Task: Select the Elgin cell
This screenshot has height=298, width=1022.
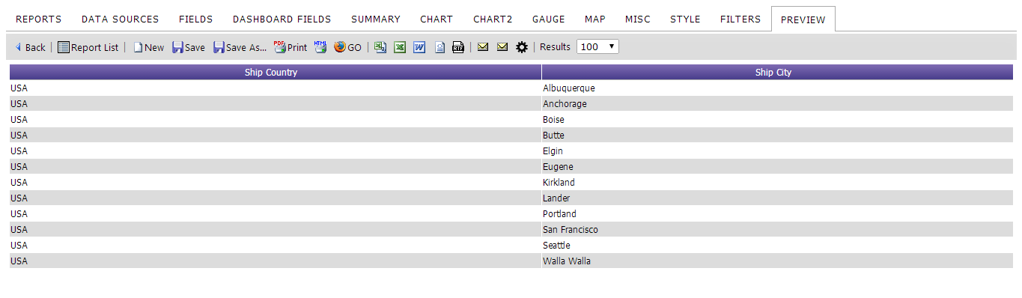Action: click(777, 151)
